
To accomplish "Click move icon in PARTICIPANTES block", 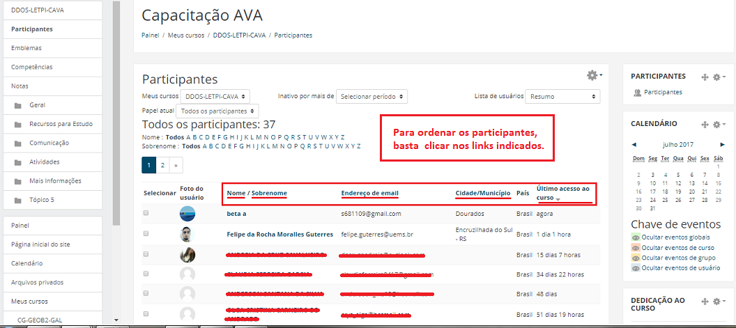I will click(x=705, y=77).
